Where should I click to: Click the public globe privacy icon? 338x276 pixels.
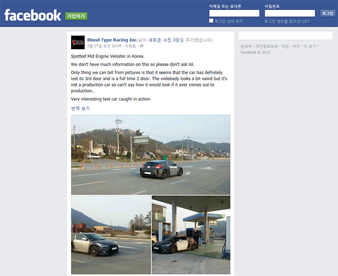(141, 46)
